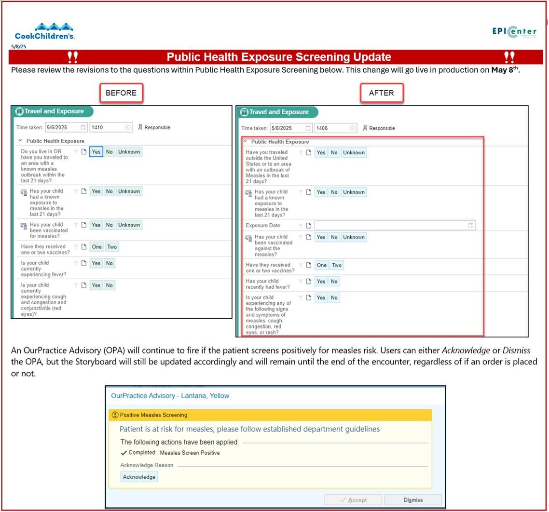Viewport: 549px width, 512px height.
Task: Open note icon for 'currently experiencing fever' row
Action: [83, 263]
